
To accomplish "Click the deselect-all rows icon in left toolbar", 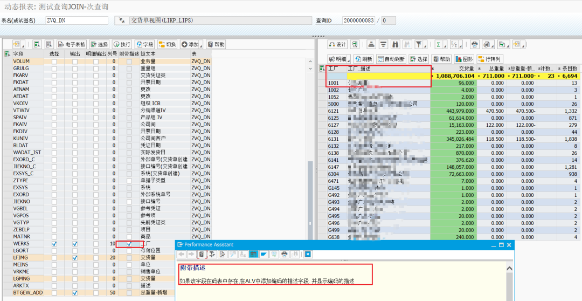I will click(x=50, y=45).
